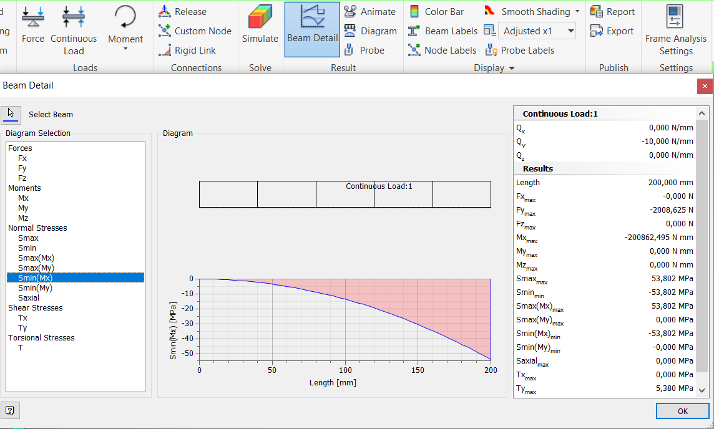Image resolution: width=714 pixels, height=429 pixels.
Task: Expand the Display panel arrow
Action: click(512, 68)
